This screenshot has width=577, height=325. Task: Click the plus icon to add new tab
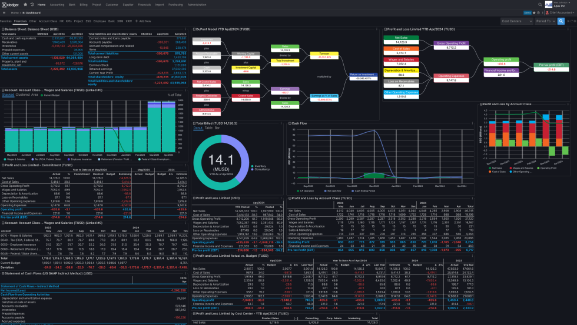pyautogui.click(x=135, y=21)
